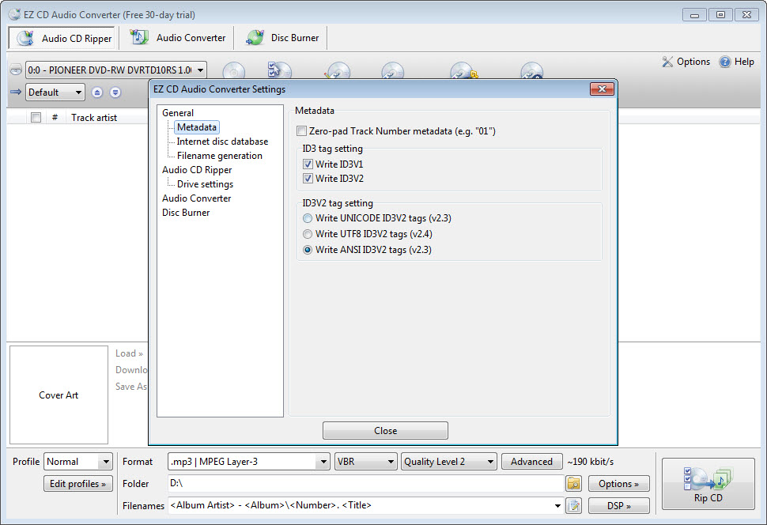Screen dimensions: 767x525
Task: Click the disc toolbar icon with yellow badge
Action: (463, 71)
